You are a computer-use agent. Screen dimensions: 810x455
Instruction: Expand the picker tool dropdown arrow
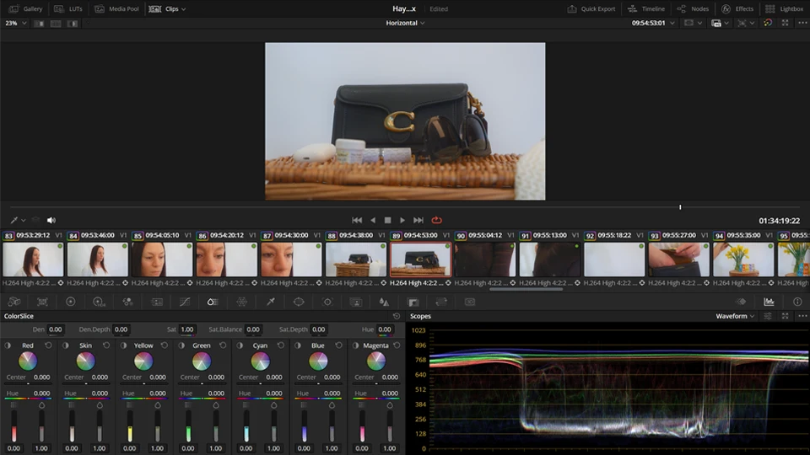(24, 220)
